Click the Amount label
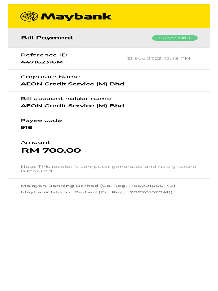Screen dimensions: 218x291 pyautogui.click(x=35, y=142)
